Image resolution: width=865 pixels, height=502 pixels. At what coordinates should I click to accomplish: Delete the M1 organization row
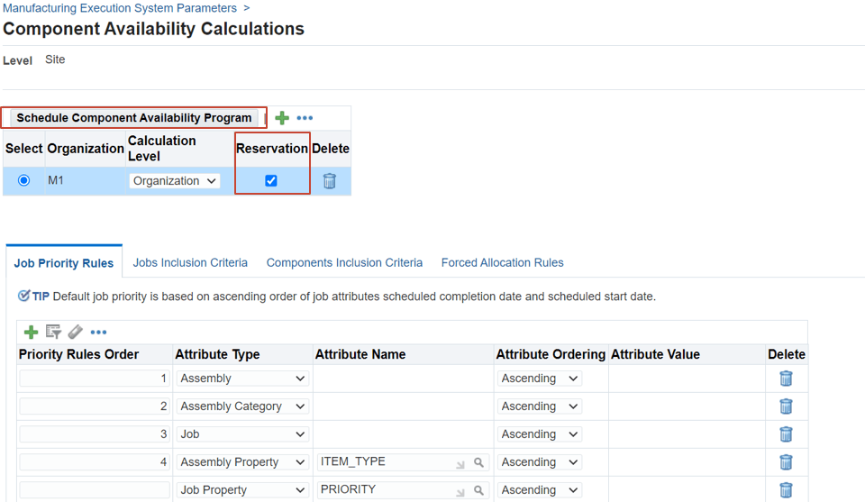pos(330,181)
